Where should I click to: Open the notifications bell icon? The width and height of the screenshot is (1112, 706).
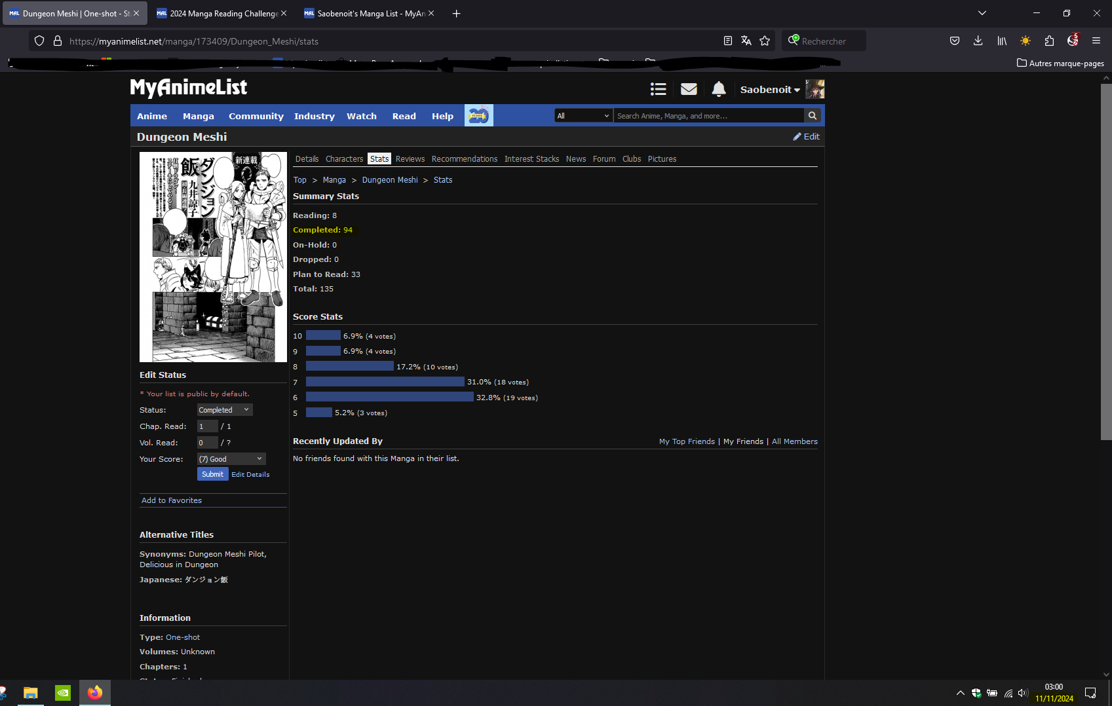click(719, 89)
